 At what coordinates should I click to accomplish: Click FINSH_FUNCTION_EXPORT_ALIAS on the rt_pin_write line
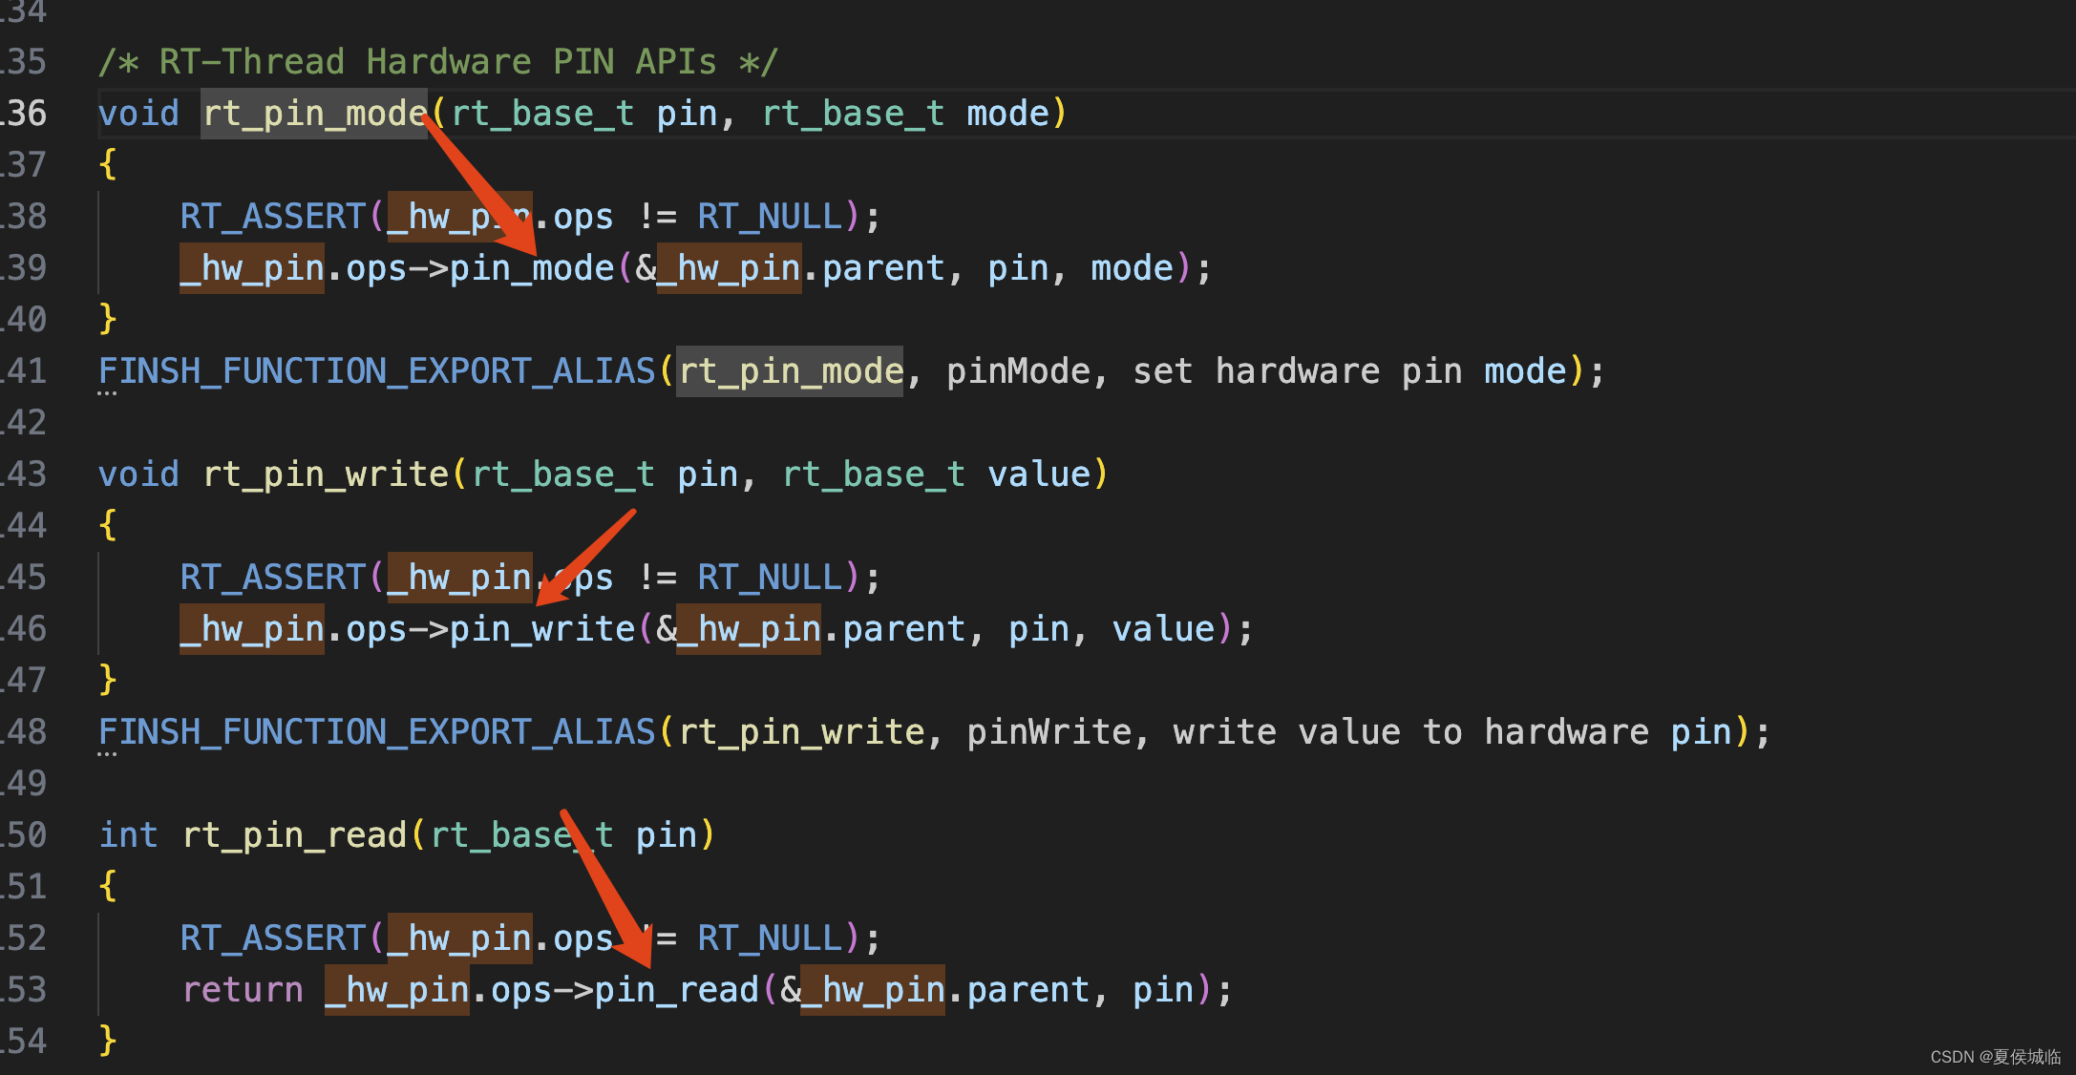click(377, 732)
